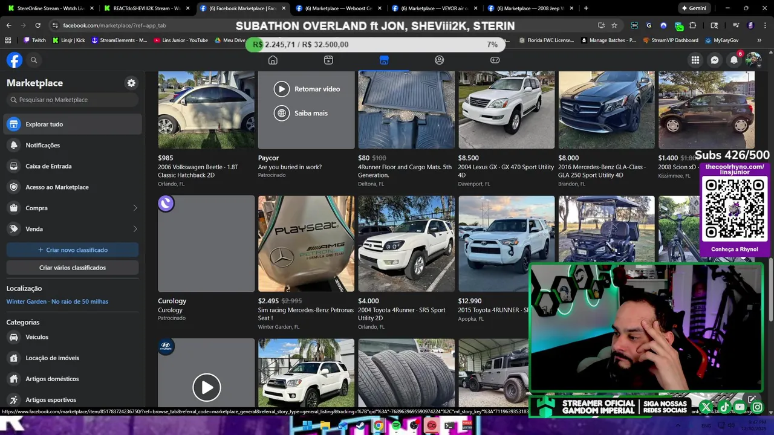Open File Explorer from taskbar

point(325,426)
